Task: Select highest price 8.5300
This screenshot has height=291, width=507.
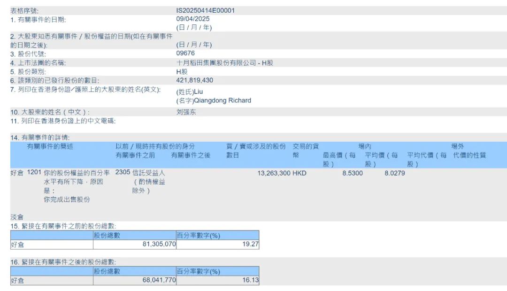Action: pos(353,173)
